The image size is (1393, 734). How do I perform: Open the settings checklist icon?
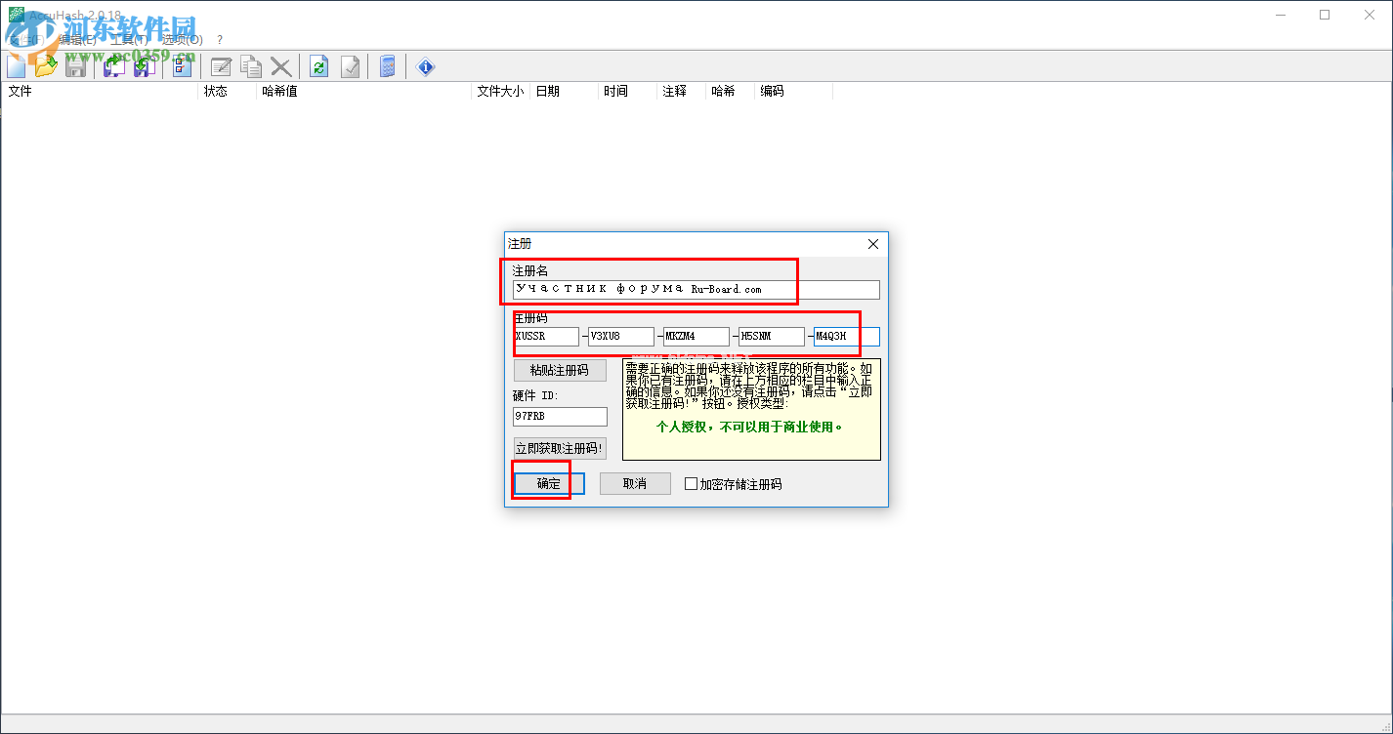point(179,66)
